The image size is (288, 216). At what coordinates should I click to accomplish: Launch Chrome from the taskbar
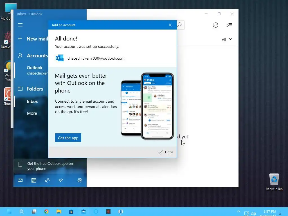tap(46, 211)
